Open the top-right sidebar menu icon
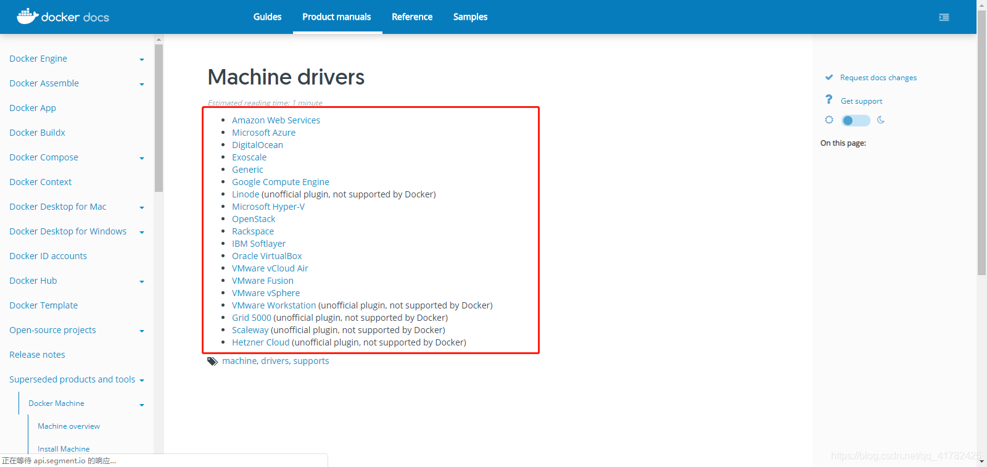This screenshot has width=987, height=467. coord(944,17)
